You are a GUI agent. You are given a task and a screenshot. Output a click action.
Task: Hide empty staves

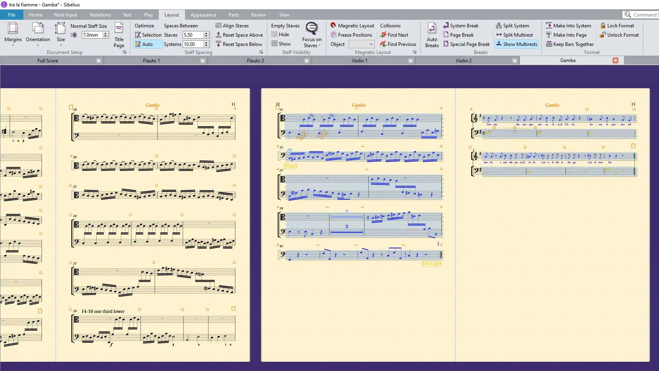coord(281,35)
